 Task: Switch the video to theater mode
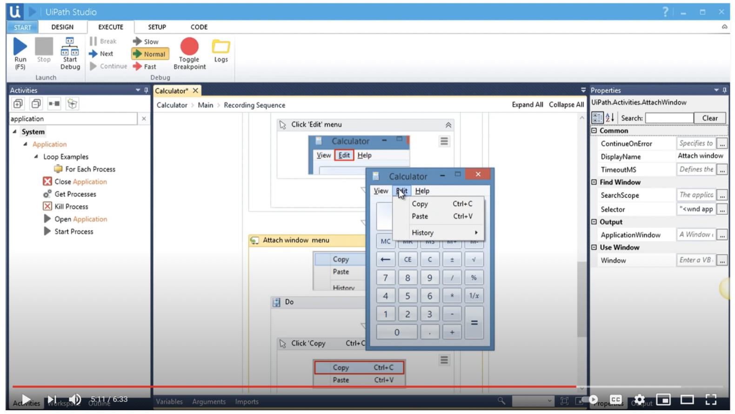(x=687, y=400)
